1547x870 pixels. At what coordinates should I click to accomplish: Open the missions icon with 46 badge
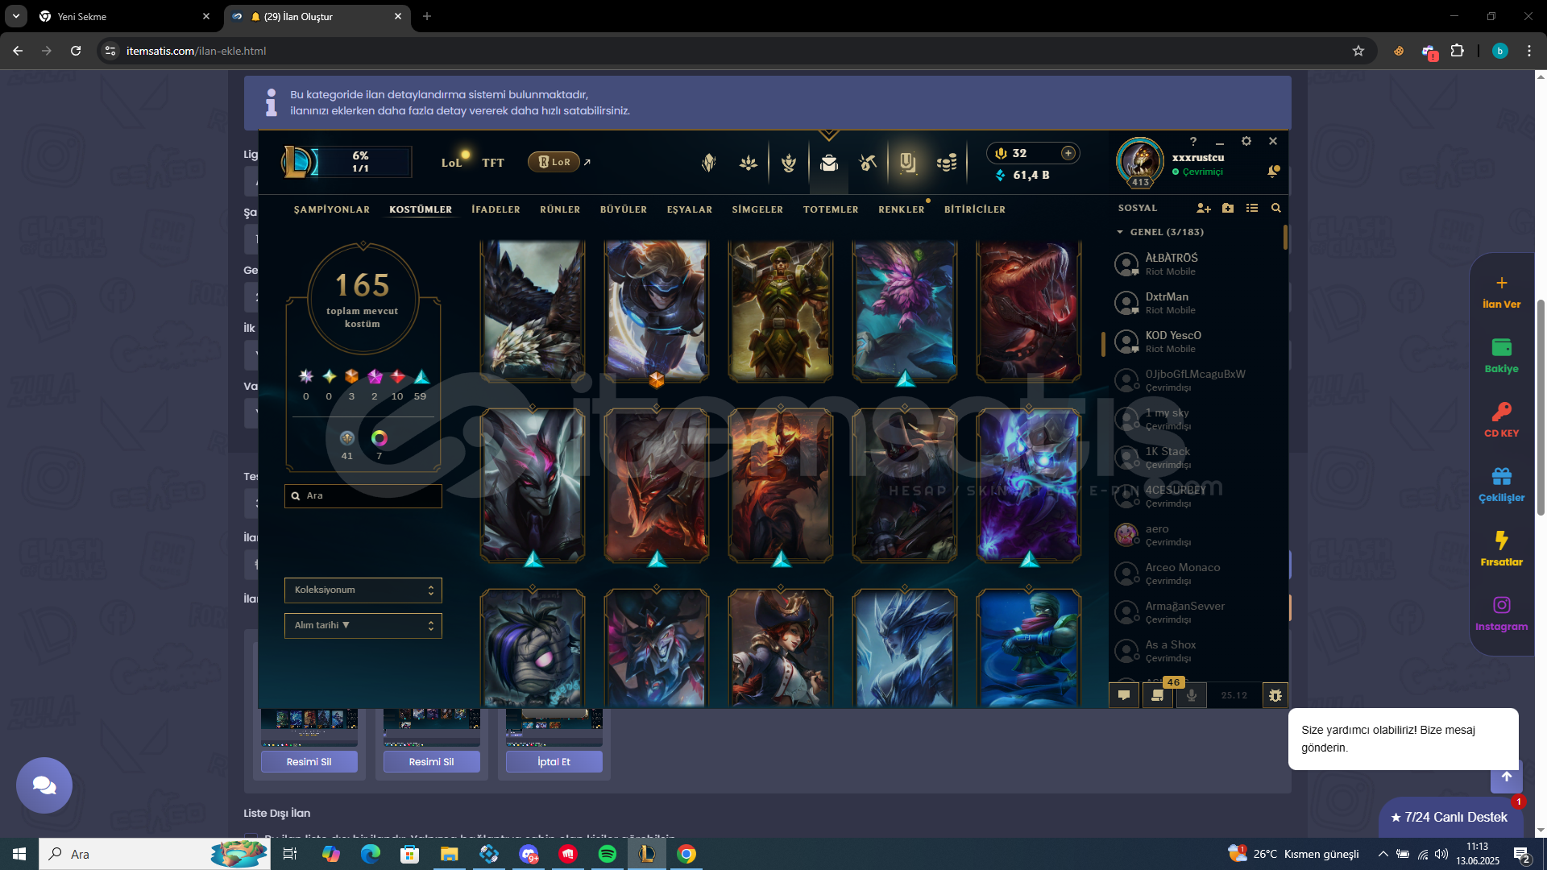(1158, 695)
